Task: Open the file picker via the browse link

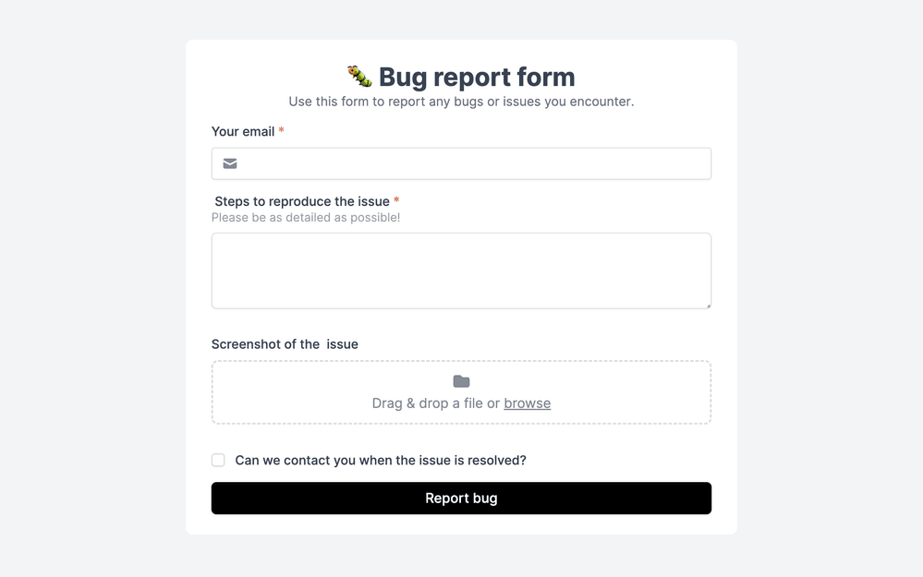Action: pos(527,403)
